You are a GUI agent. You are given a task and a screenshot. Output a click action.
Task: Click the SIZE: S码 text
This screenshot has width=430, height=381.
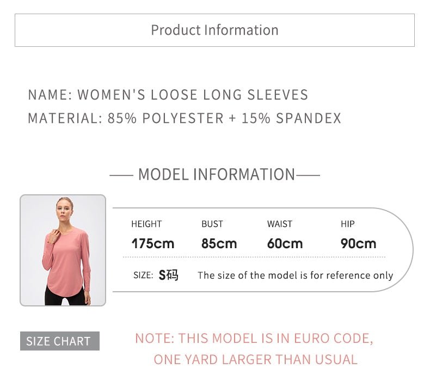pyautogui.click(x=156, y=275)
